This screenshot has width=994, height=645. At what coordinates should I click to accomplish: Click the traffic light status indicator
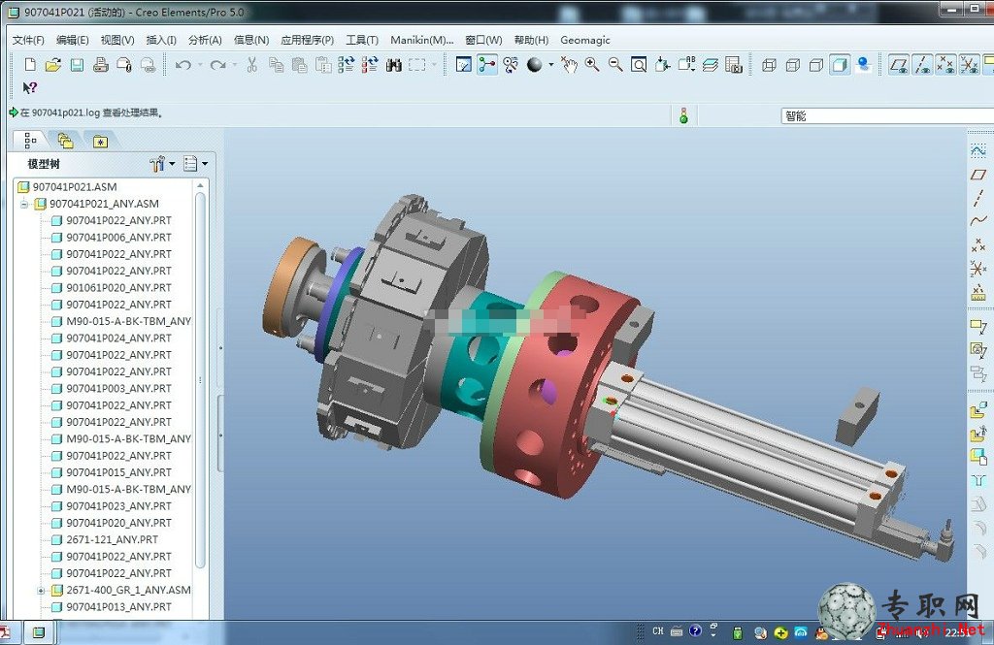coord(684,115)
